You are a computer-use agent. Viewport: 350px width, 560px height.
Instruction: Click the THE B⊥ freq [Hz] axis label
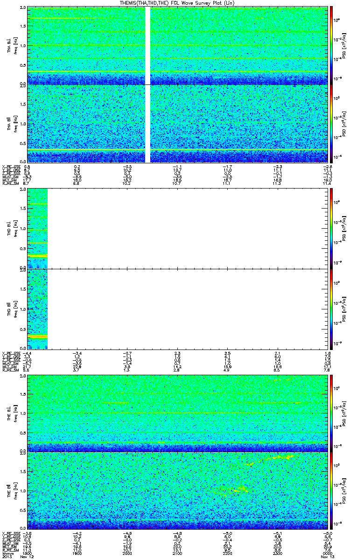12,413
